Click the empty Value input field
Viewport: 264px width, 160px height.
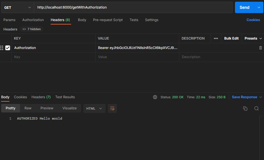[137, 57]
